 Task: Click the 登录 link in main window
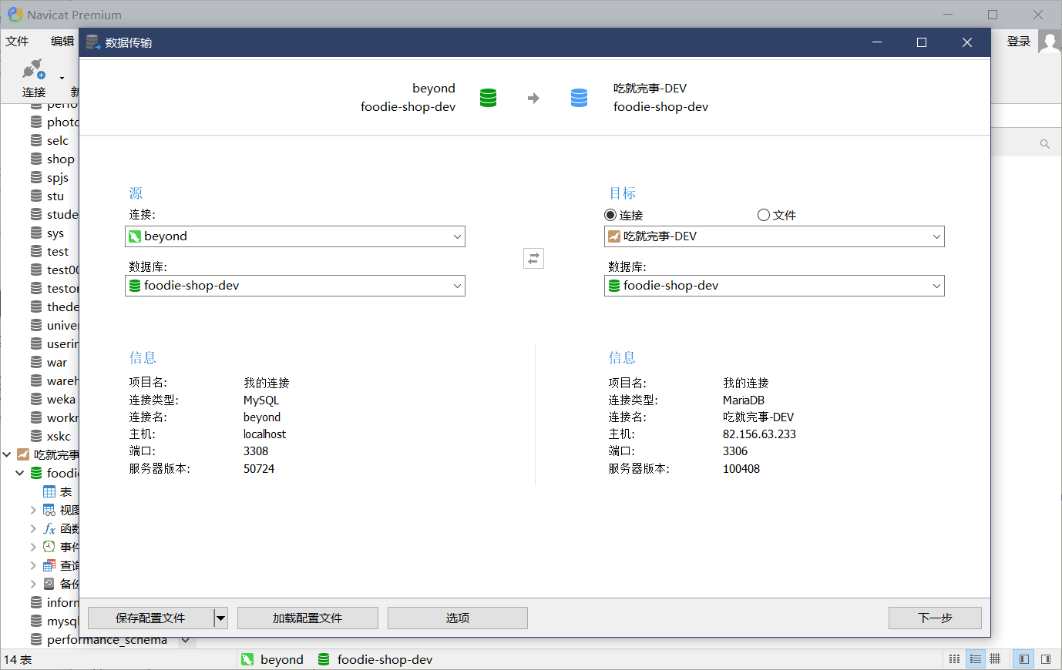tap(1019, 42)
